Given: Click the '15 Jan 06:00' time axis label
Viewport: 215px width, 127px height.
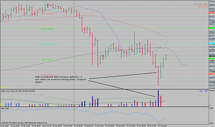Looking at the screenshot, I should tap(141, 126).
